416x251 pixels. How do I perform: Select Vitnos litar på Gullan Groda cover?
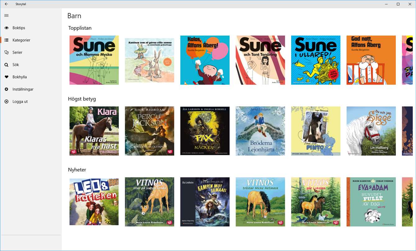click(149, 202)
